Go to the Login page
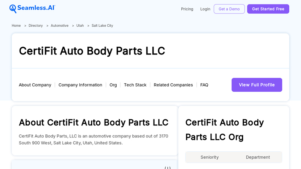301x169 pixels. coord(205,9)
